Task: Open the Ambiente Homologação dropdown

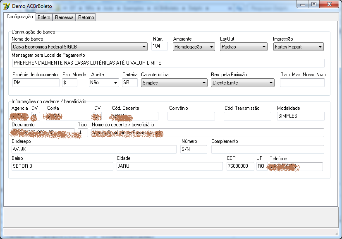Action: tap(194, 47)
